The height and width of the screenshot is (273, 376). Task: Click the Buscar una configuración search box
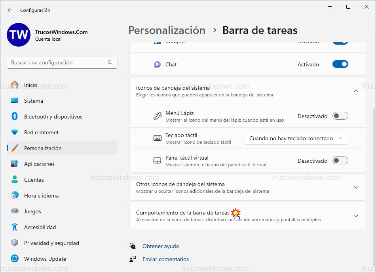(x=62, y=62)
